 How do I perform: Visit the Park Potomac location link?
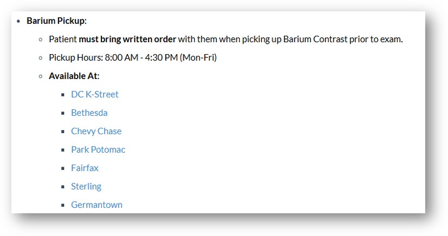[98, 149]
